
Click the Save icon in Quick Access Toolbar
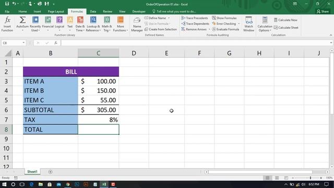click(x=7, y=4)
